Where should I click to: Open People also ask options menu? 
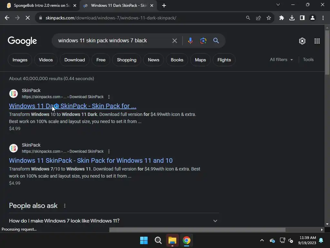(x=65, y=206)
